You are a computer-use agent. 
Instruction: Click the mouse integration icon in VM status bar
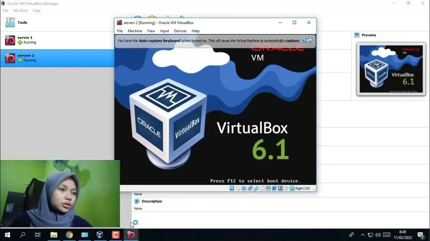(286, 188)
